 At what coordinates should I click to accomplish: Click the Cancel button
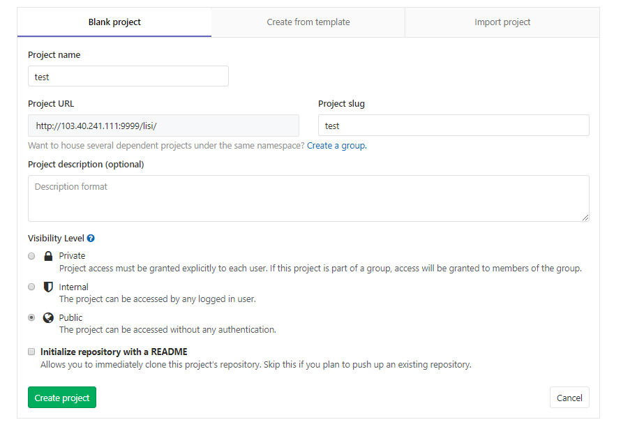pyautogui.click(x=569, y=398)
